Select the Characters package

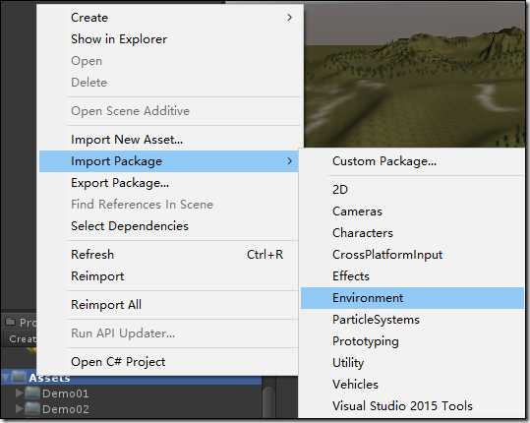[x=363, y=232]
